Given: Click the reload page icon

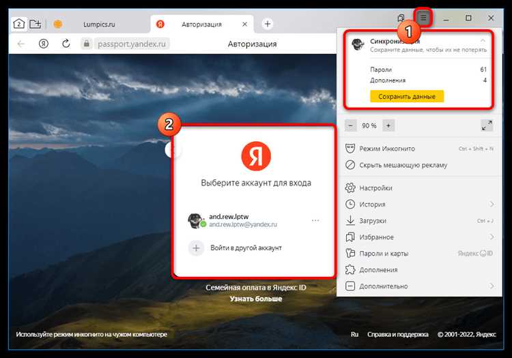Looking at the screenshot, I should point(66,44).
